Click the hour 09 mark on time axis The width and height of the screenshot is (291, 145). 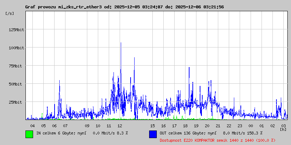click(x=87, y=125)
